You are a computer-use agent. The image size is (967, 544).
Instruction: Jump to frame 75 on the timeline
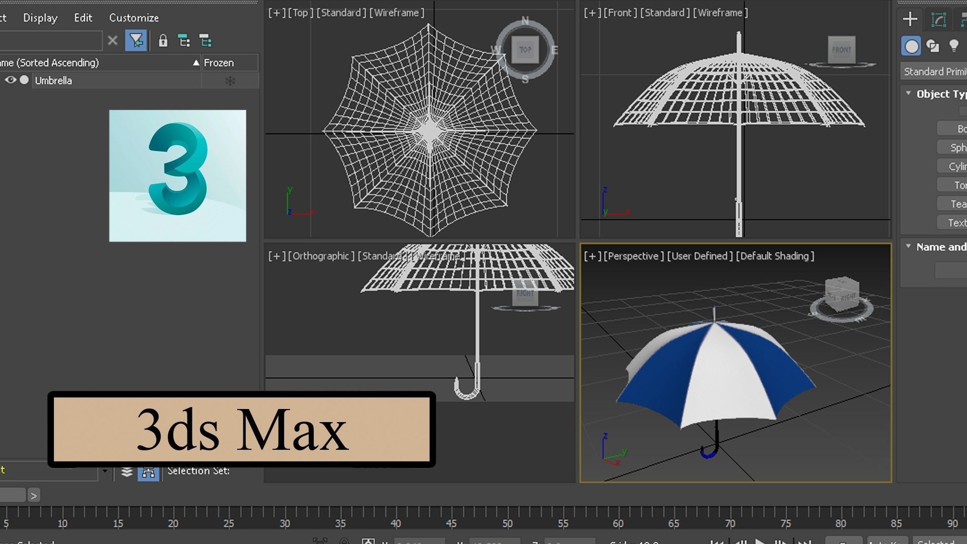point(785,524)
